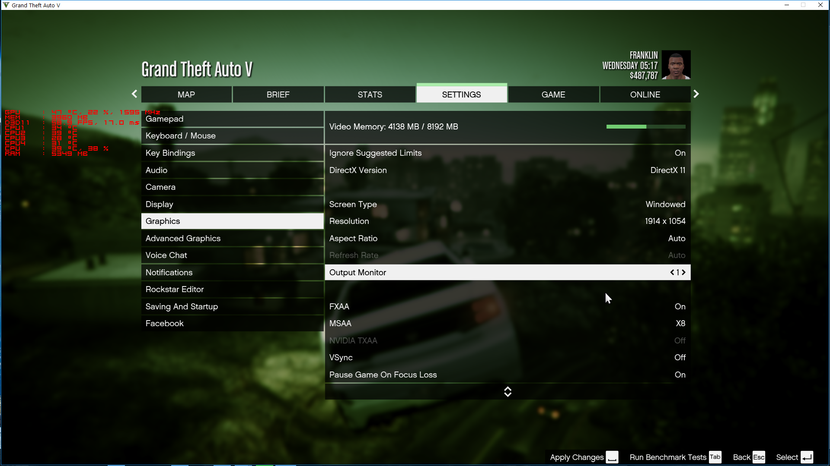Click the Grand Theft Auto V heading
Image resolution: width=830 pixels, height=466 pixels.
[x=197, y=69]
